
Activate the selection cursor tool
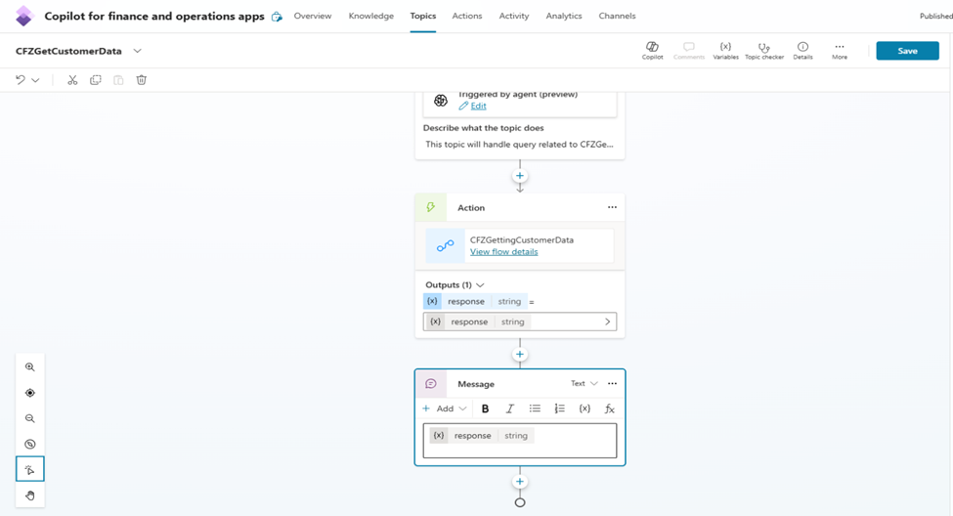tap(29, 469)
